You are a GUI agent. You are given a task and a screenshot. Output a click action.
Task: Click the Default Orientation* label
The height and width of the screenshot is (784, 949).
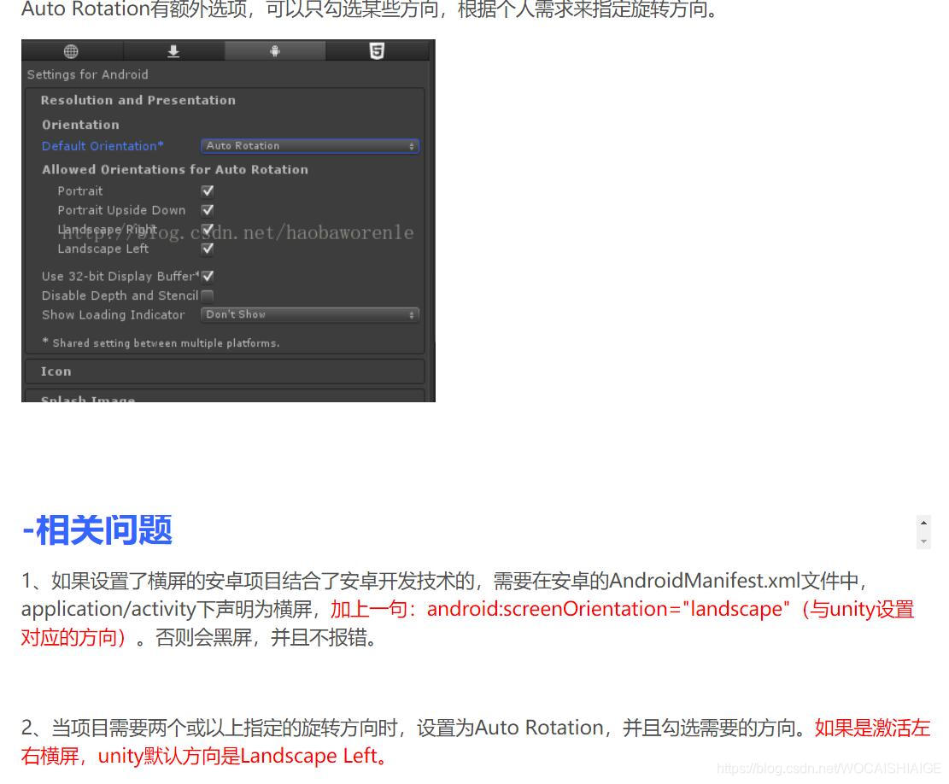[x=103, y=146]
